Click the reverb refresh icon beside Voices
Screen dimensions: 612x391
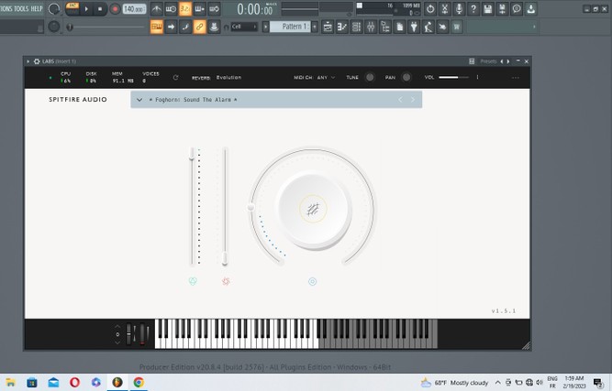coord(175,78)
